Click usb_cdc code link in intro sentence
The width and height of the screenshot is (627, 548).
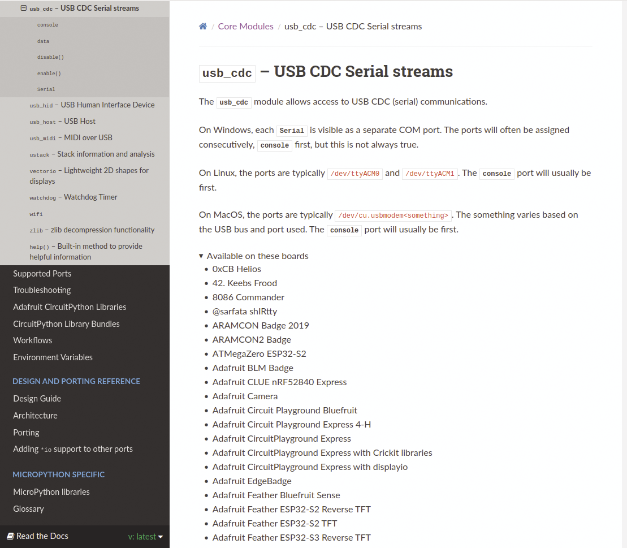234,102
